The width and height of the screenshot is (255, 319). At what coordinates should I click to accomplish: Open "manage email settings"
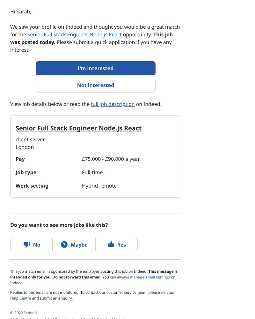point(150,277)
